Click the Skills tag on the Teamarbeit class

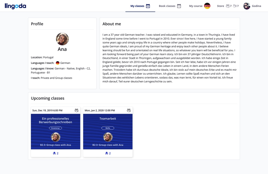point(108,128)
